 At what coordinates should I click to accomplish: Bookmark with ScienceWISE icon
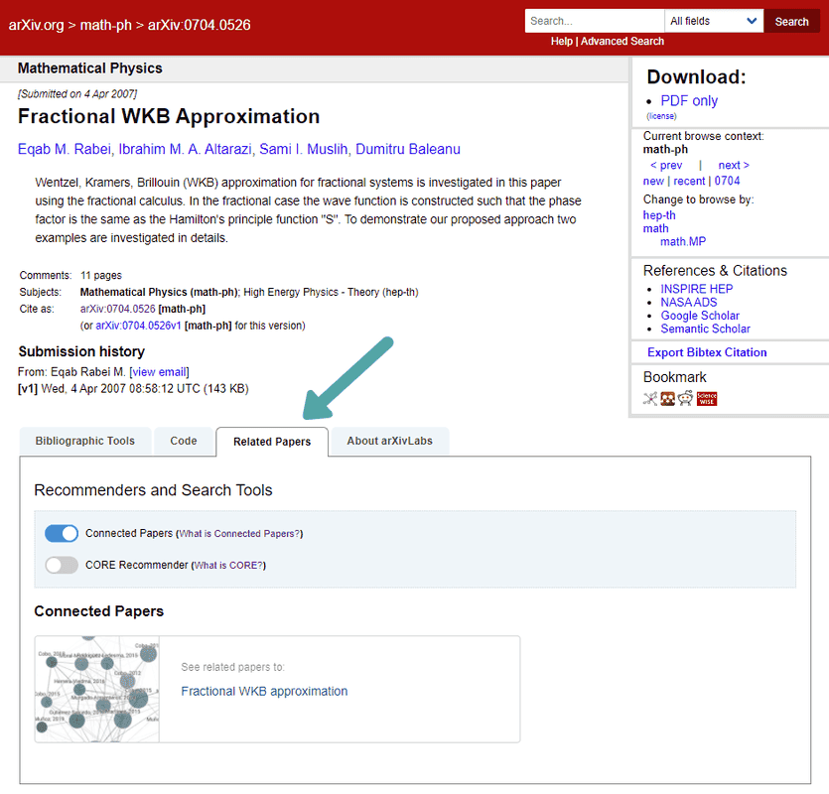pos(707,399)
